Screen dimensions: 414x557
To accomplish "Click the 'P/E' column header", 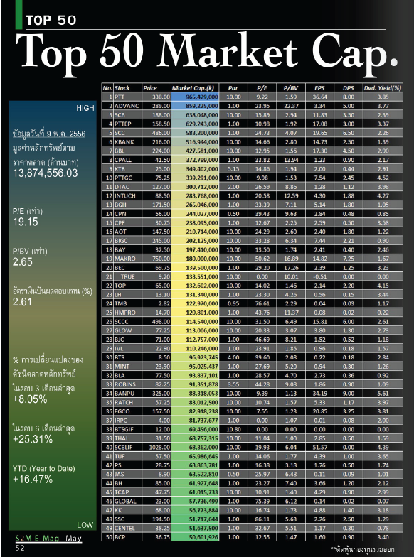I will coord(262,88).
